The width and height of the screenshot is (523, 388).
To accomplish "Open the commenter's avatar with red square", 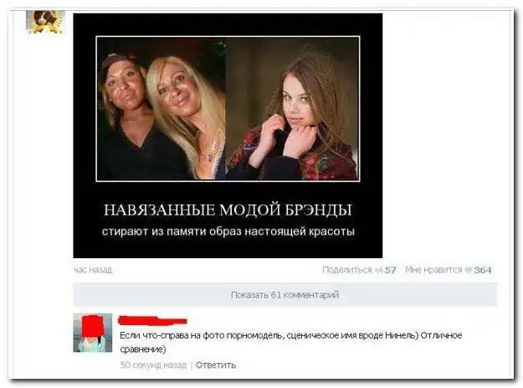I will [x=93, y=333].
